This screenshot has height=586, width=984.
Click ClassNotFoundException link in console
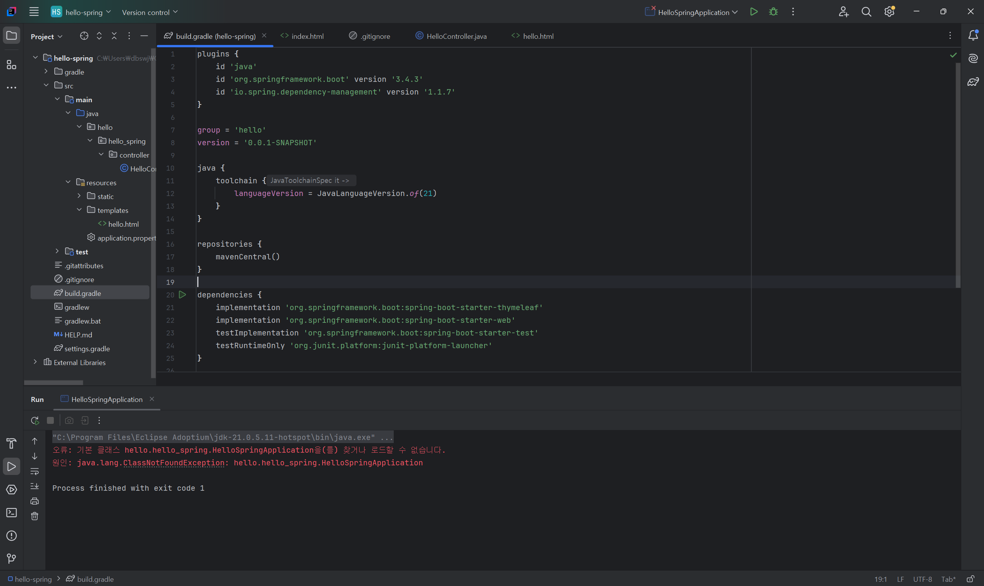(174, 463)
